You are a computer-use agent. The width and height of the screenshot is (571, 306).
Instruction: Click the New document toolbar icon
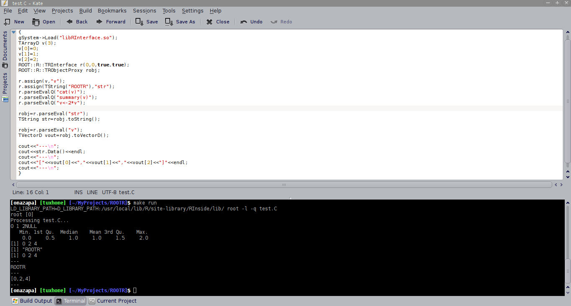[x=8, y=22]
